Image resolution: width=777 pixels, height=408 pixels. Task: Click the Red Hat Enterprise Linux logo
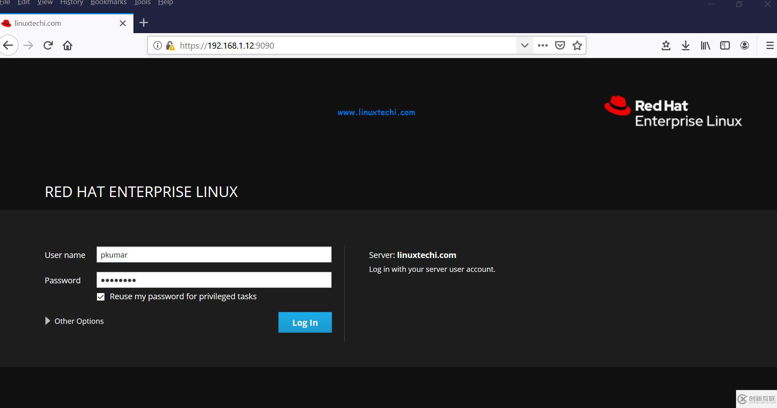673,112
